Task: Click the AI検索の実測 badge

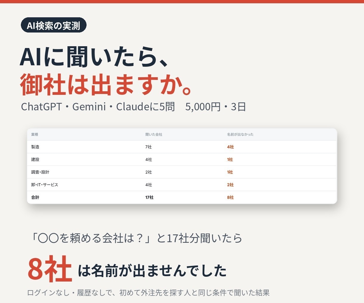Action: [54, 25]
